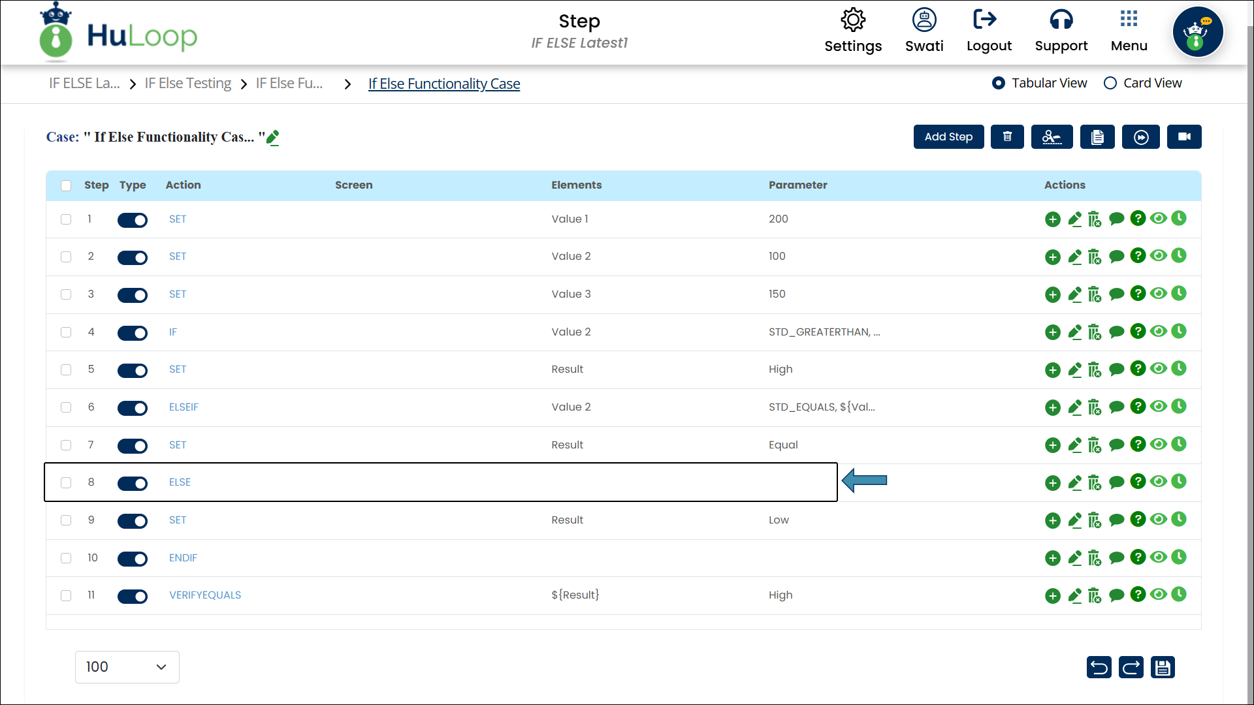Click the cut scissors toolbar button

(x=1052, y=136)
